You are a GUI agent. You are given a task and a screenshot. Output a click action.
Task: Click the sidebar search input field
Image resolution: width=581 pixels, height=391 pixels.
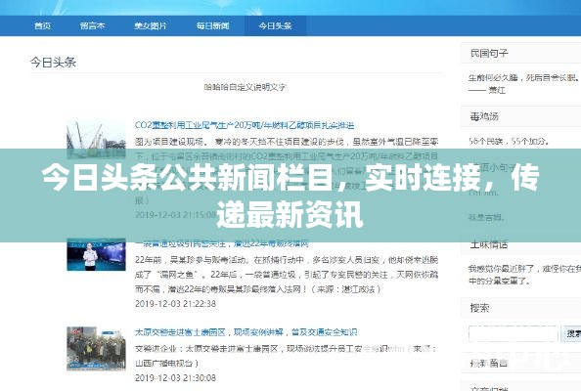tap(514, 333)
